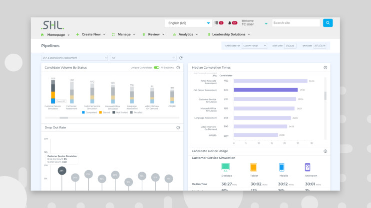Click the refresh icon beside the filters
Viewport: 371px width, 208px height.
pos(181,58)
